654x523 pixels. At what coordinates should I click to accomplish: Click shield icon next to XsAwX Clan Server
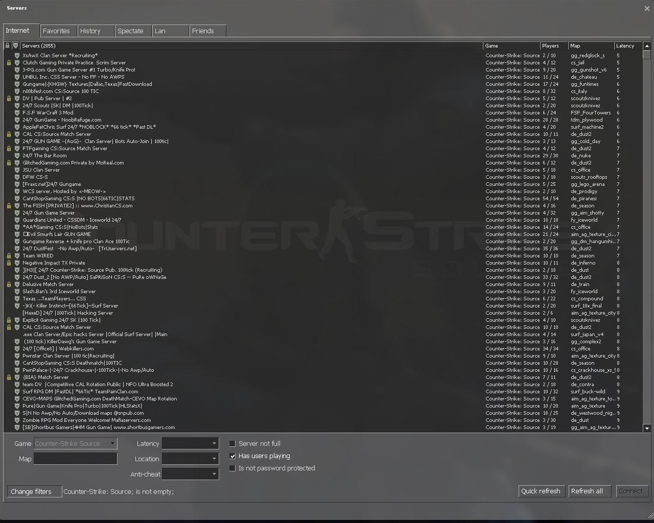(x=17, y=56)
